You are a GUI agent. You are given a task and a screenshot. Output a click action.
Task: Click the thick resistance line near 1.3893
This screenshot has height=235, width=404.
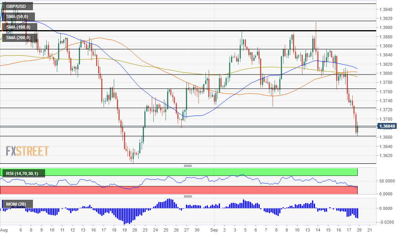[188, 31]
